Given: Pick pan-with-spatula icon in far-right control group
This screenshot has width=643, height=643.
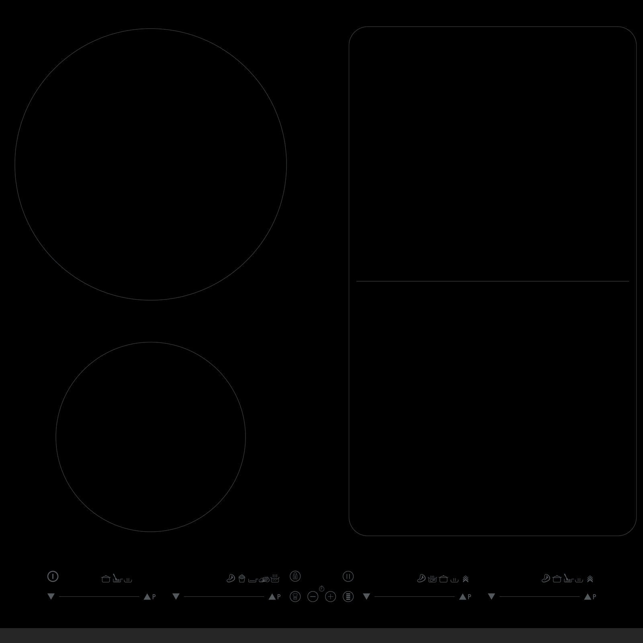Looking at the screenshot, I should [x=568, y=578].
